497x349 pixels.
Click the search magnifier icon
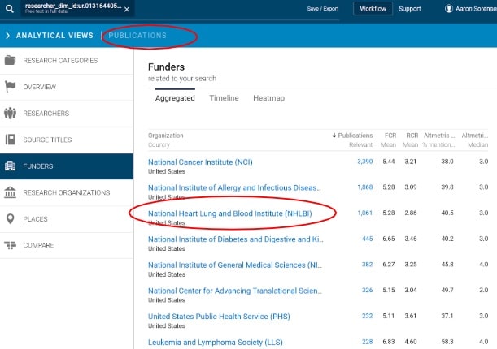tap(9, 9)
